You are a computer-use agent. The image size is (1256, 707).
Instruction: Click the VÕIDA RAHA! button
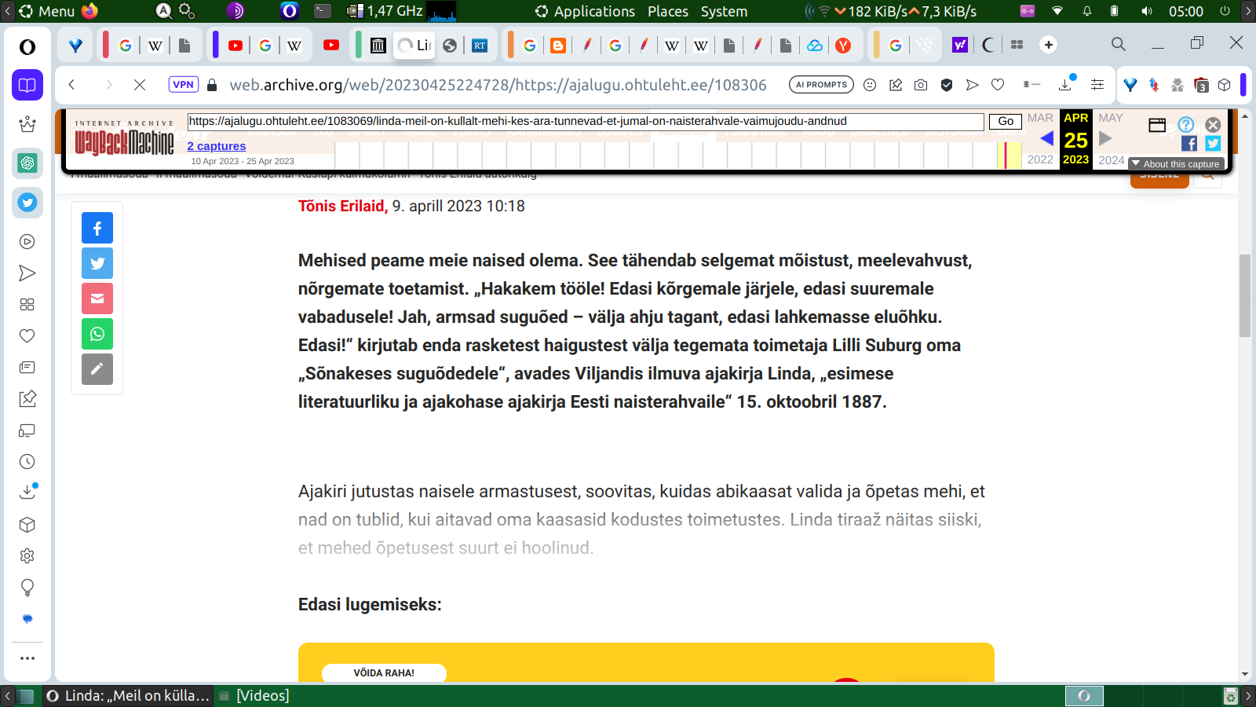pos(384,672)
